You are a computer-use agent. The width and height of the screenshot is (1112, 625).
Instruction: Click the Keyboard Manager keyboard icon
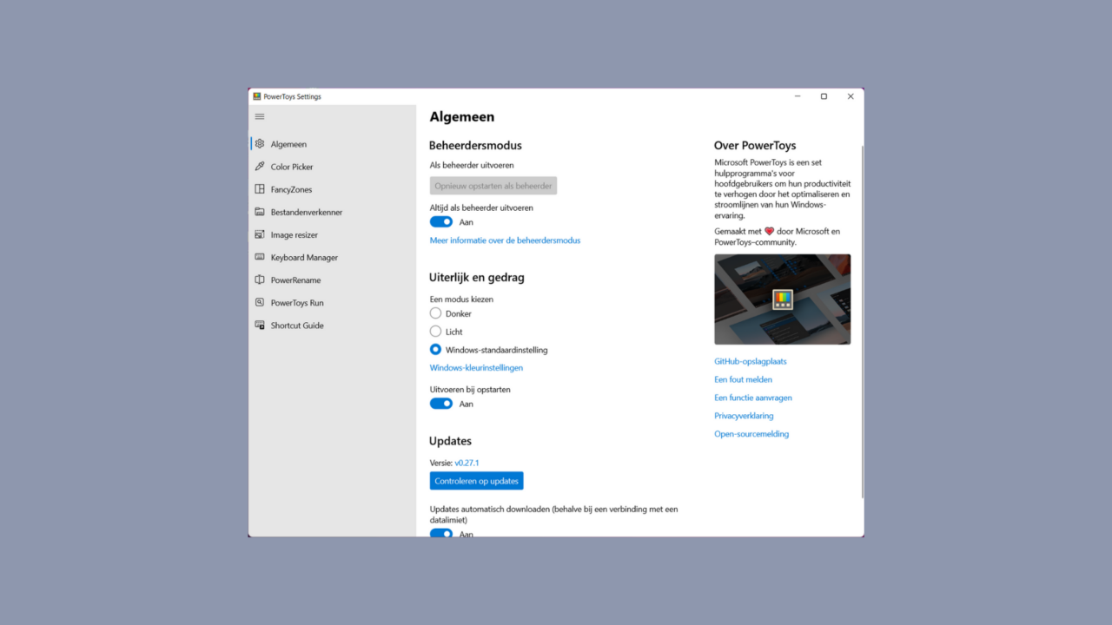[260, 257]
